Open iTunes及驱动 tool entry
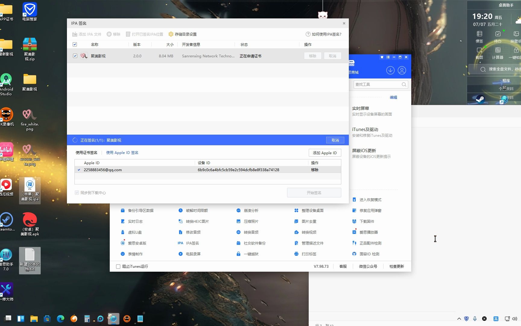Screen dimensions: 521x326 [372, 132]
